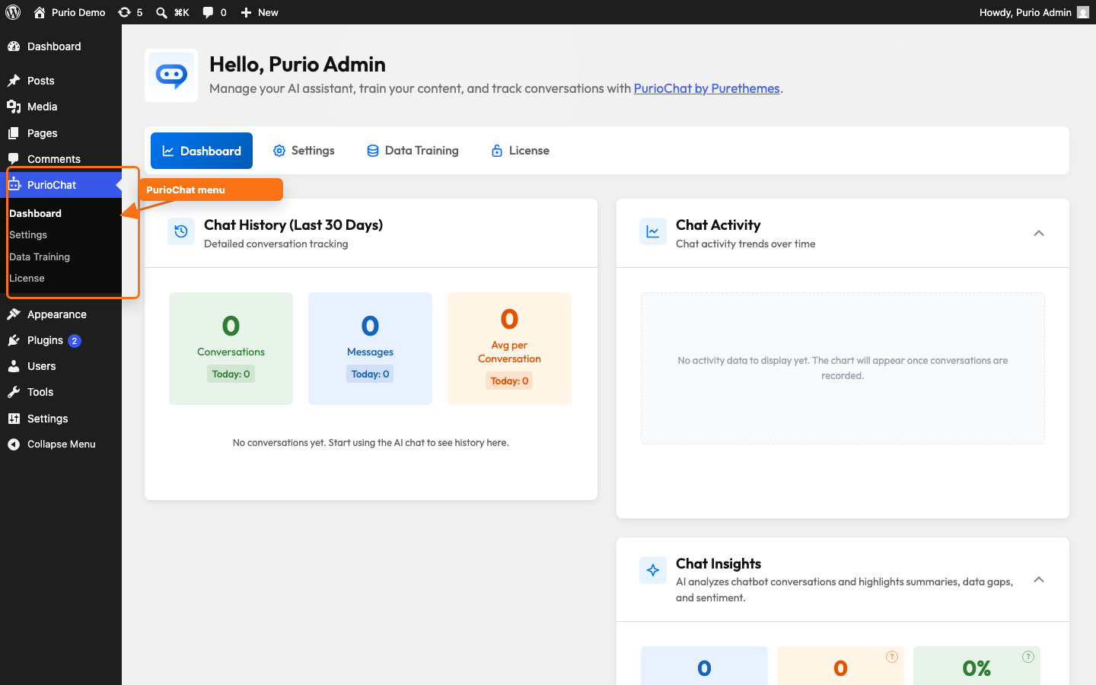Click the Chat History clock icon
This screenshot has width=1096, height=685.
click(x=181, y=232)
